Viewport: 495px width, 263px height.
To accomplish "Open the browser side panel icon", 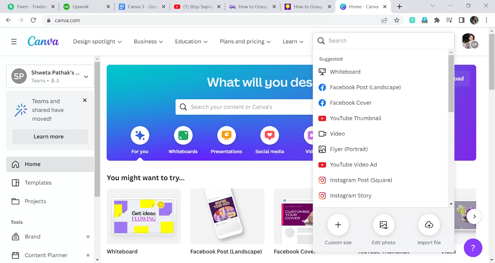I will pyautogui.click(x=462, y=20).
